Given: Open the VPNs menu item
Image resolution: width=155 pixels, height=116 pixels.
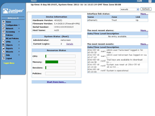Looking at the screenshot, I should [8, 42].
